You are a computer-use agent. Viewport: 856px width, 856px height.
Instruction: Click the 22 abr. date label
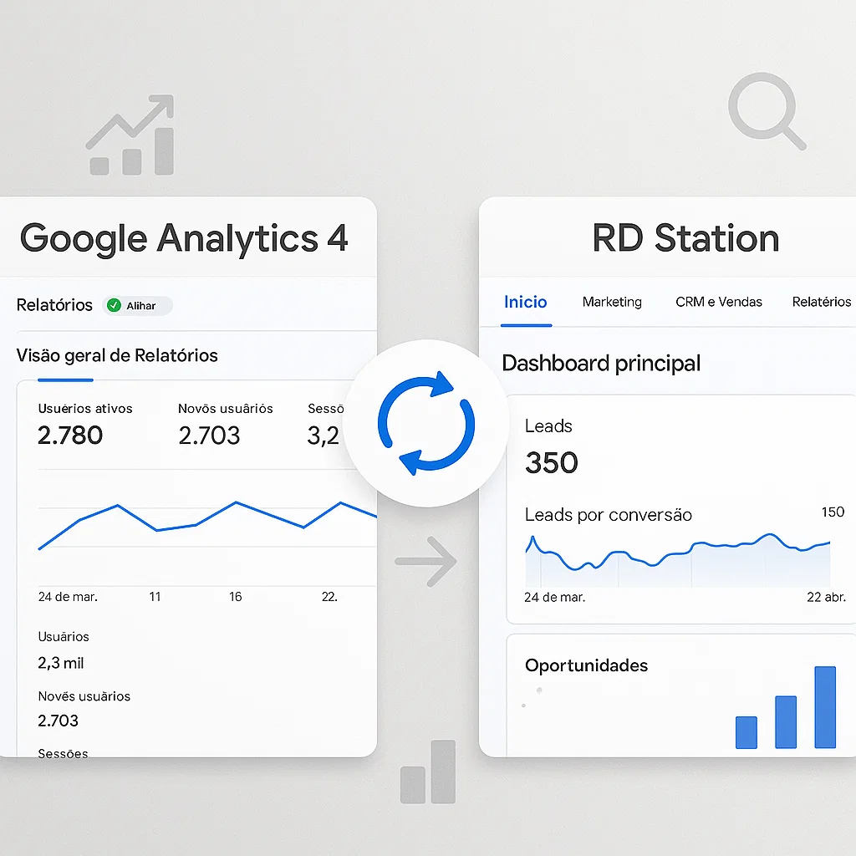(x=826, y=597)
